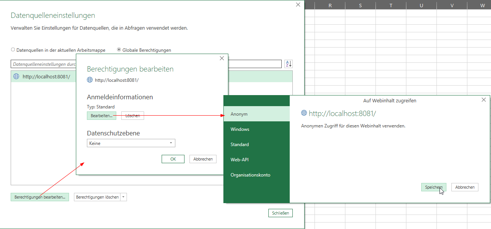Switch to Windows authentication tab
Screen dimensions: 491x229
256,129
